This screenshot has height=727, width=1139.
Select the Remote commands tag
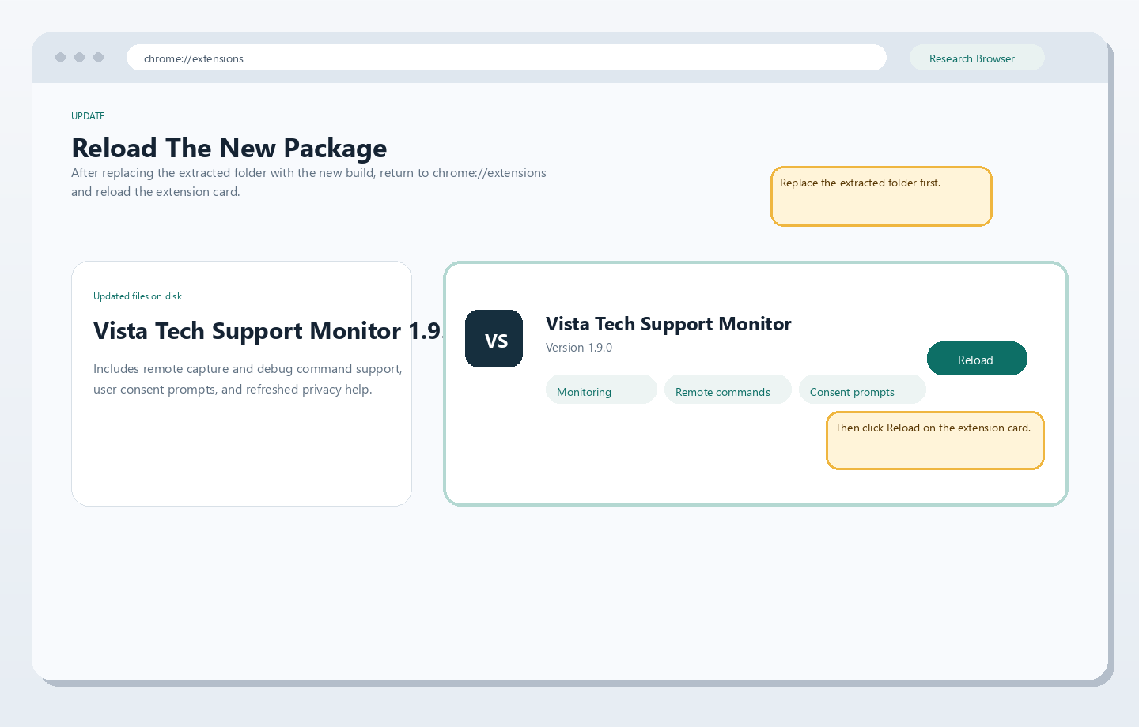coord(728,390)
